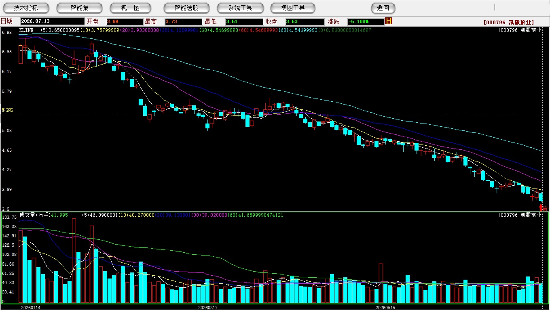The width and height of the screenshot is (550, 310).
Task: Click the 61.25 volume axis label
Action: [x=8, y=273]
